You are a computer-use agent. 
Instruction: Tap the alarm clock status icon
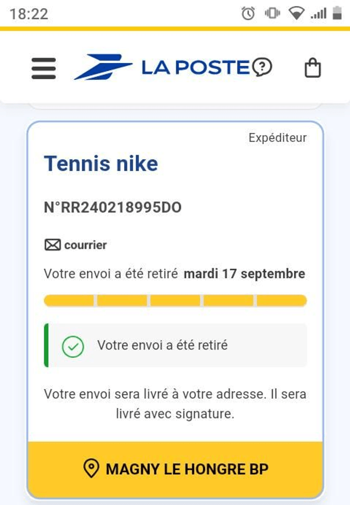pyautogui.click(x=248, y=14)
